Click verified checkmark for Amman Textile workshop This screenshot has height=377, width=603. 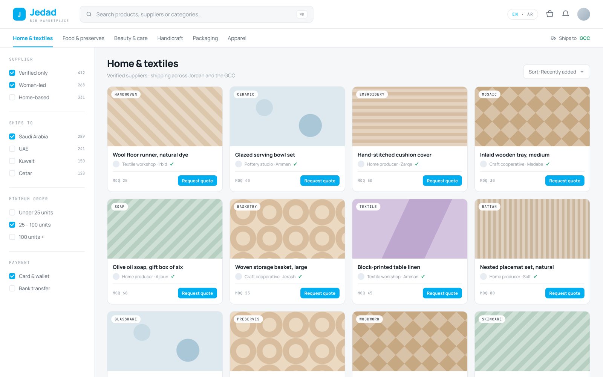click(423, 276)
